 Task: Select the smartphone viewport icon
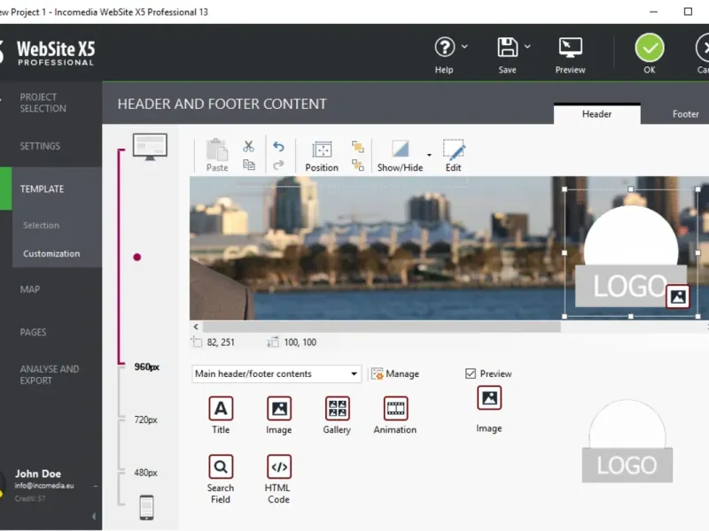pos(146,507)
